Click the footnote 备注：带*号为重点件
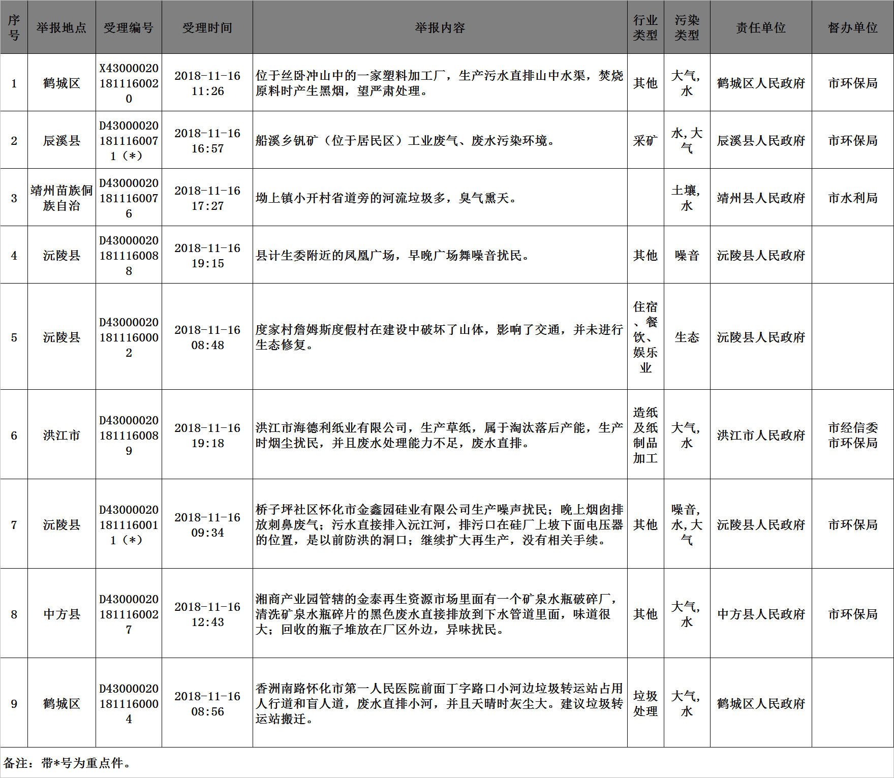Viewport: 894px width, 778px height. [x=67, y=763]
